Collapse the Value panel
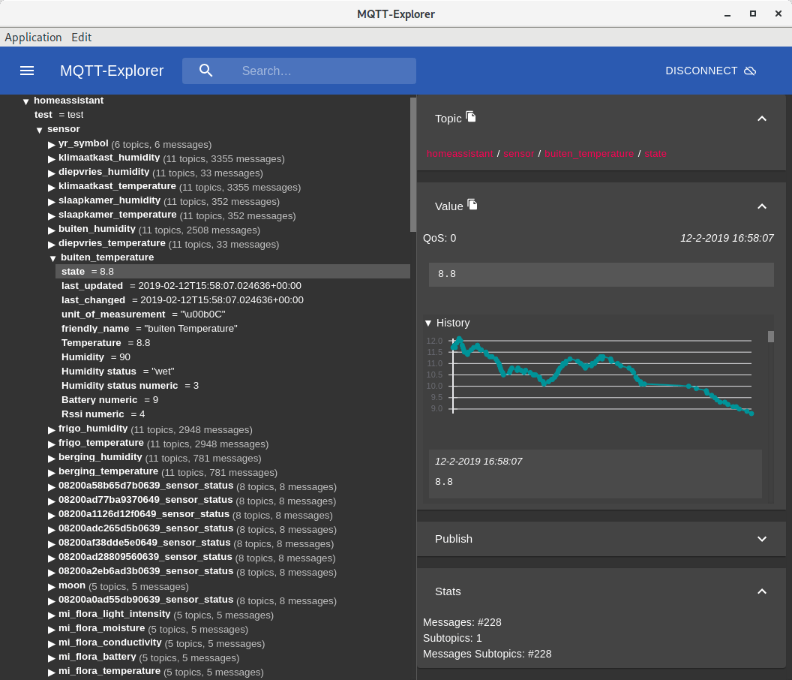Image resolution: width=792 pixels, height=680 pixels. [762, 206]
